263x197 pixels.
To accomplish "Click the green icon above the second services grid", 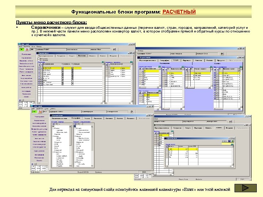I will (183, 67).
